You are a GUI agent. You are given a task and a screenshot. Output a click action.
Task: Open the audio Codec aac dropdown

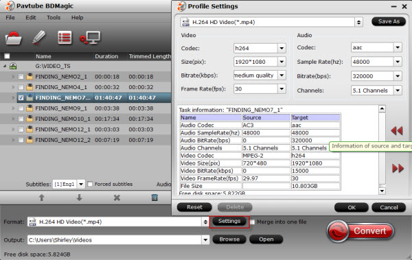click(398, 47)
